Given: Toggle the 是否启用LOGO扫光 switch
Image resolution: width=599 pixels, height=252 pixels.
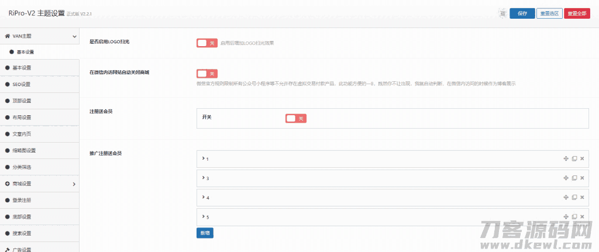Looking at the screenshot, I should click(x=207, y=43).
